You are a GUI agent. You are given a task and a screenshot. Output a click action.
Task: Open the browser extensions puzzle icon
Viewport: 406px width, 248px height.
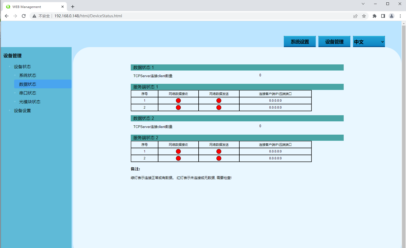375,16
